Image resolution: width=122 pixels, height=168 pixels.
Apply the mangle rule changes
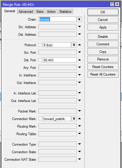(x=103, y=27)
